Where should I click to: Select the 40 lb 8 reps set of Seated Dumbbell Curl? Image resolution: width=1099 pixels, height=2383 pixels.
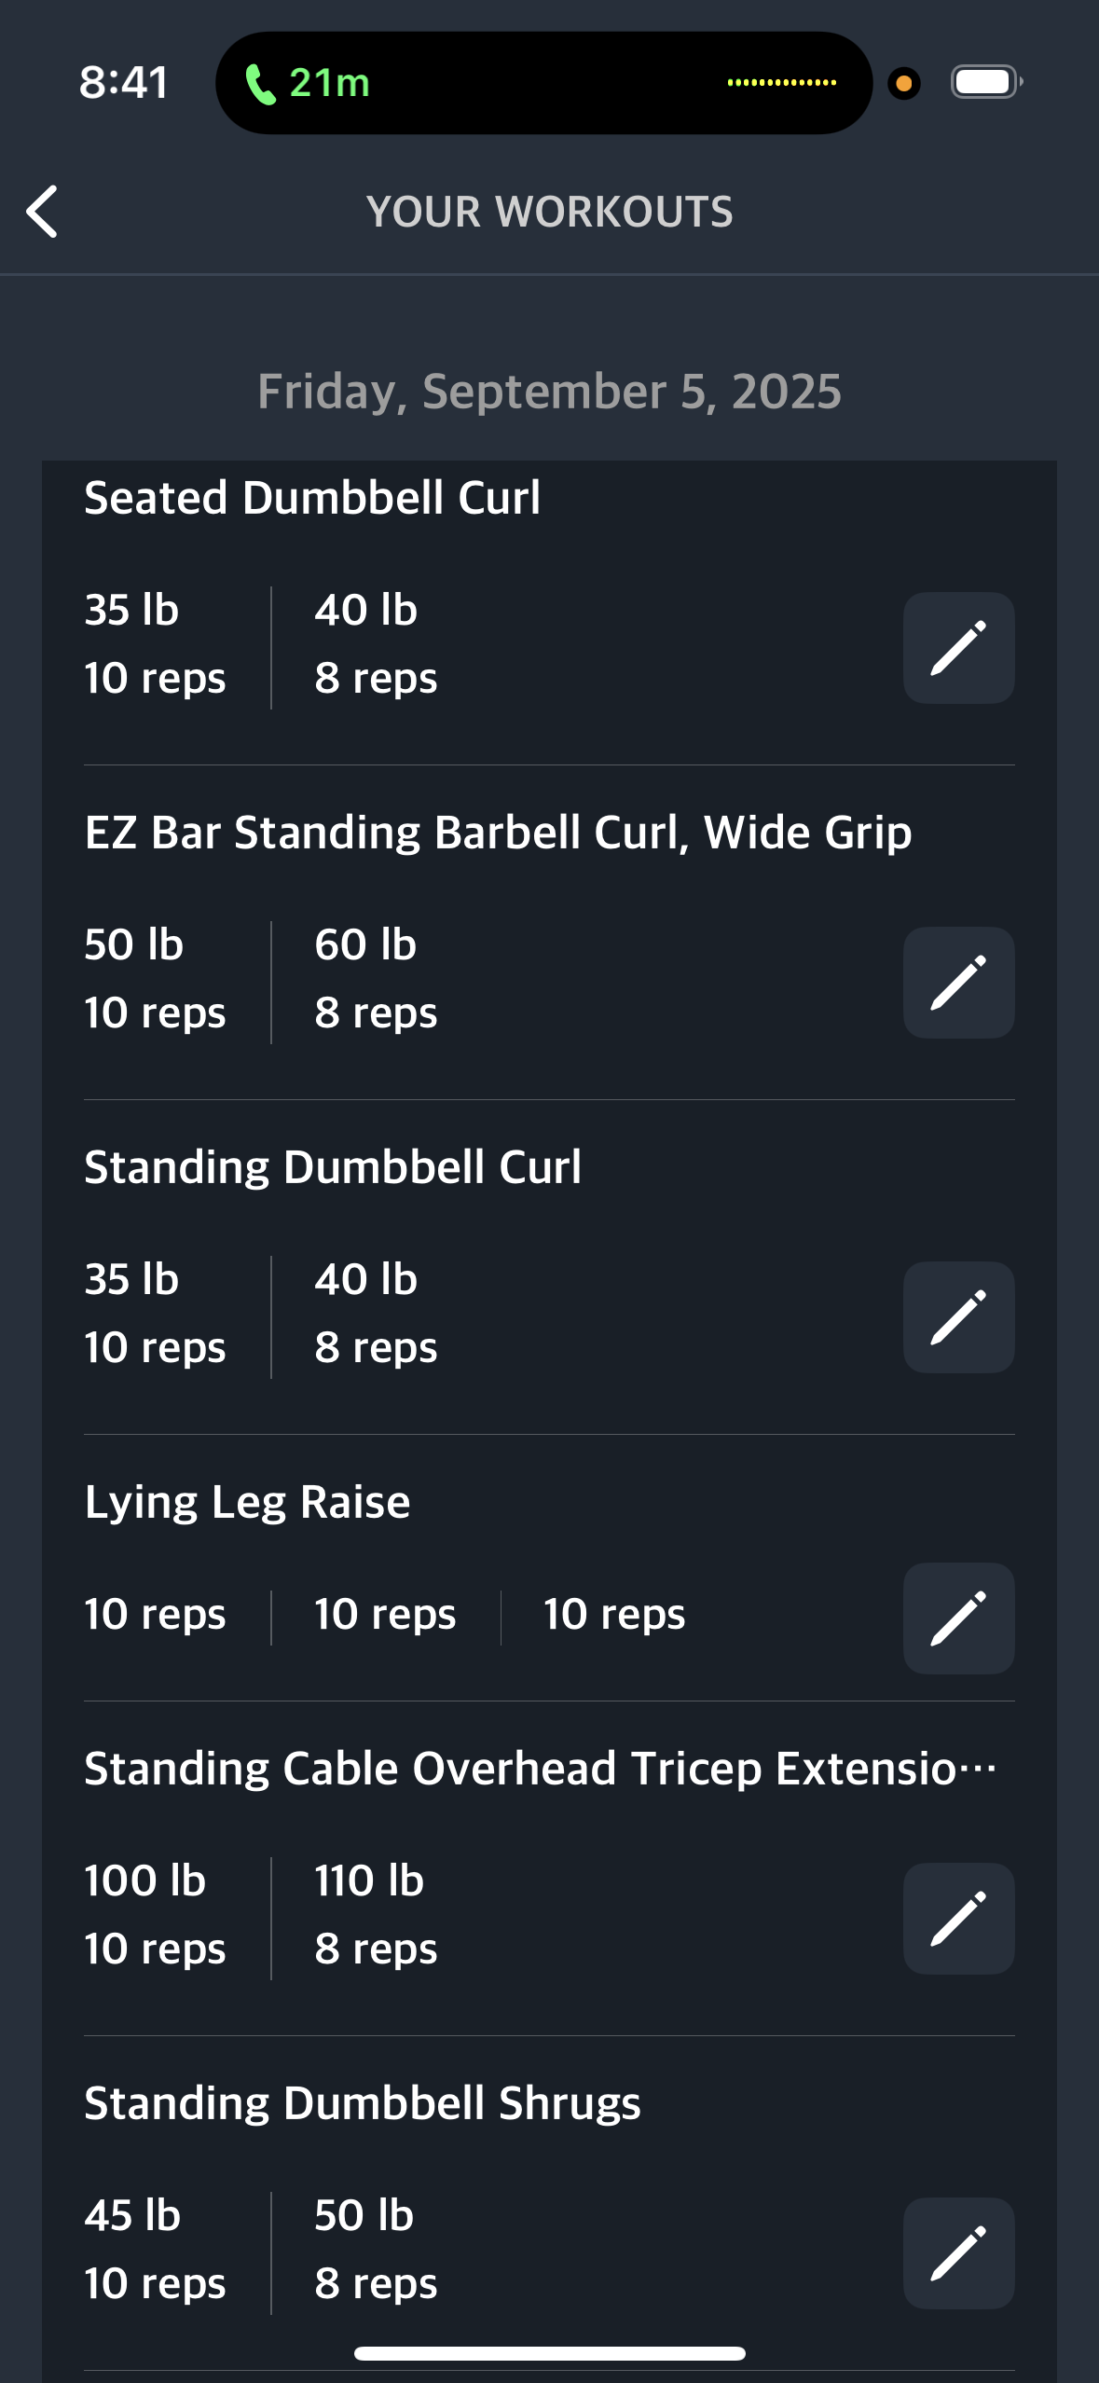click(376, 644)
